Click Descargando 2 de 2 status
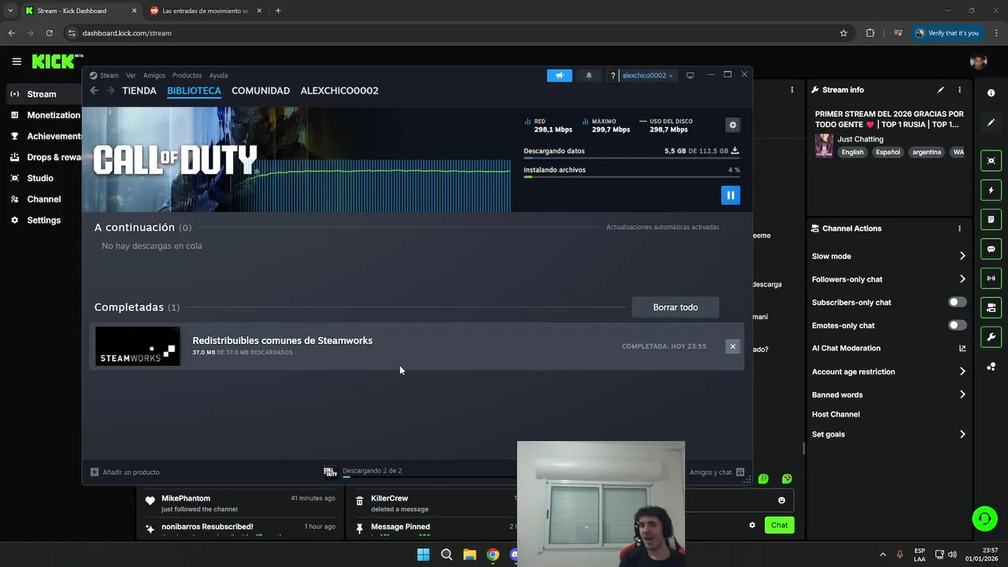 (372, 471)
